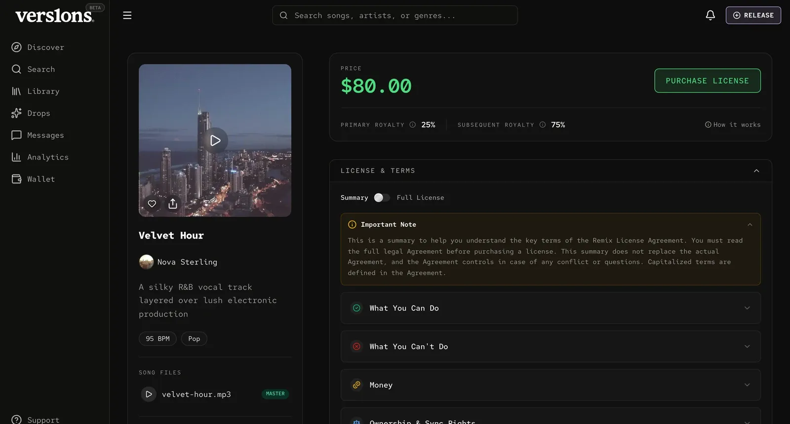Image resolution: width=790 pixels, height=424 pixels.
Task: Click the Library books icon
Action: coord(16,91)
